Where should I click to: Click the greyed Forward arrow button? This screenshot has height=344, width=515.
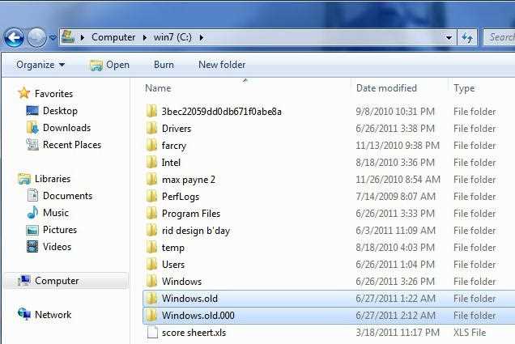click(36, 38)
